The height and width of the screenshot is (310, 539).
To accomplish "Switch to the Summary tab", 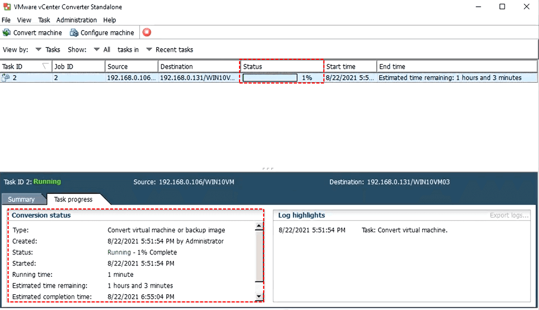I will [x=21, y=199].
